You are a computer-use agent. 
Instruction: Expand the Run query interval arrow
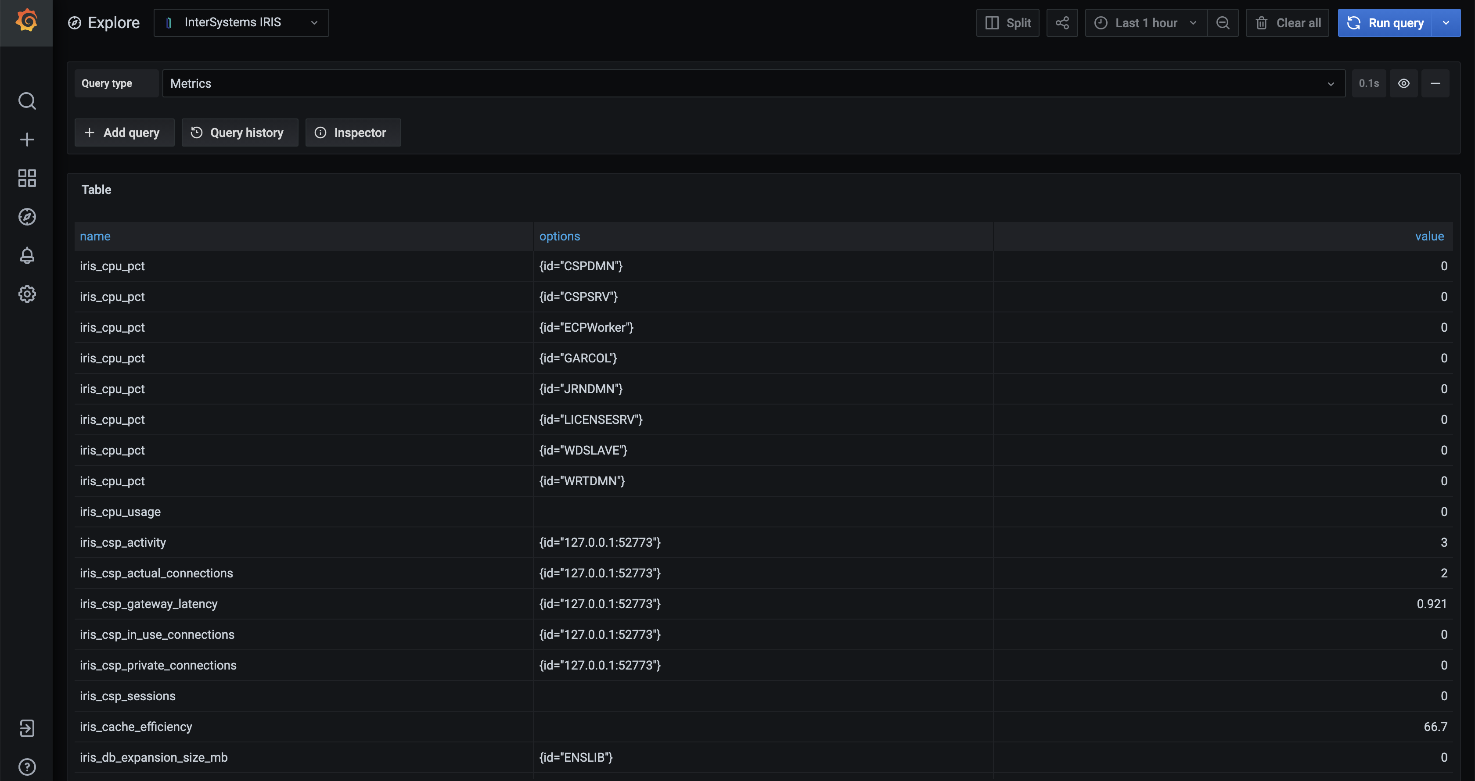1446,23
